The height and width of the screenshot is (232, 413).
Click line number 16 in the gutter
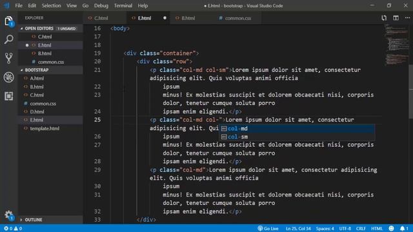point(97,28)
